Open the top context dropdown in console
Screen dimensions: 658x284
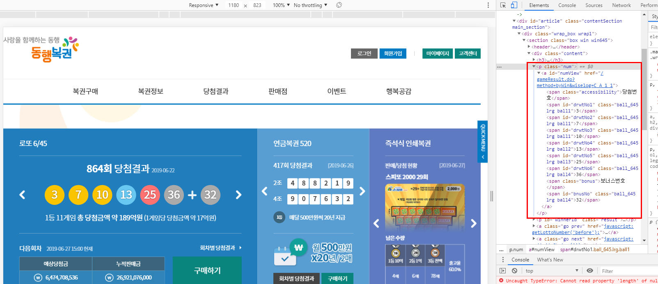pos(552,271)
